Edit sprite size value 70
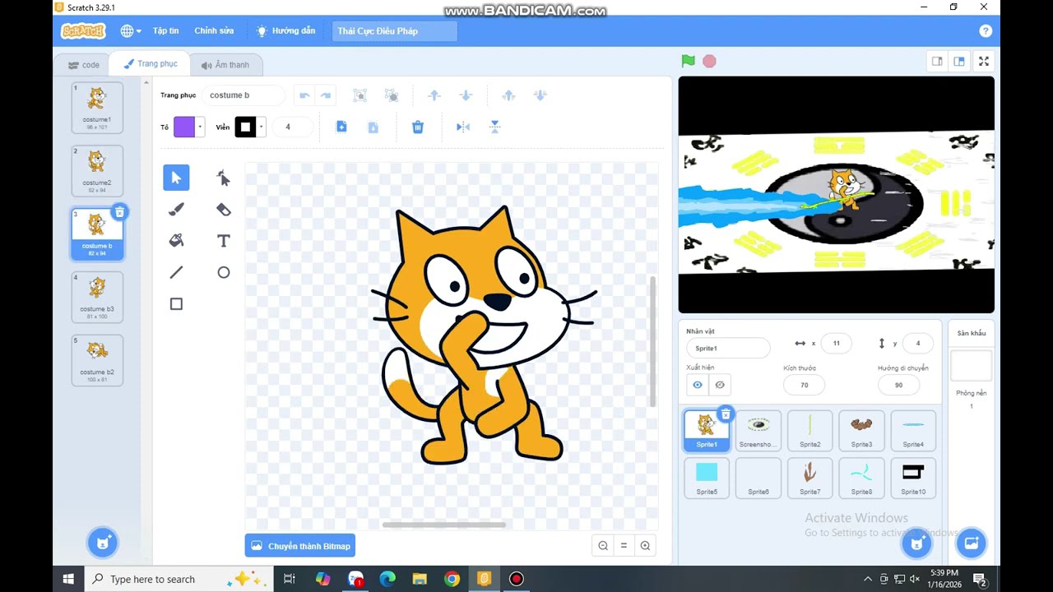This screenshot has width=1053, height=592. (804, 385)
